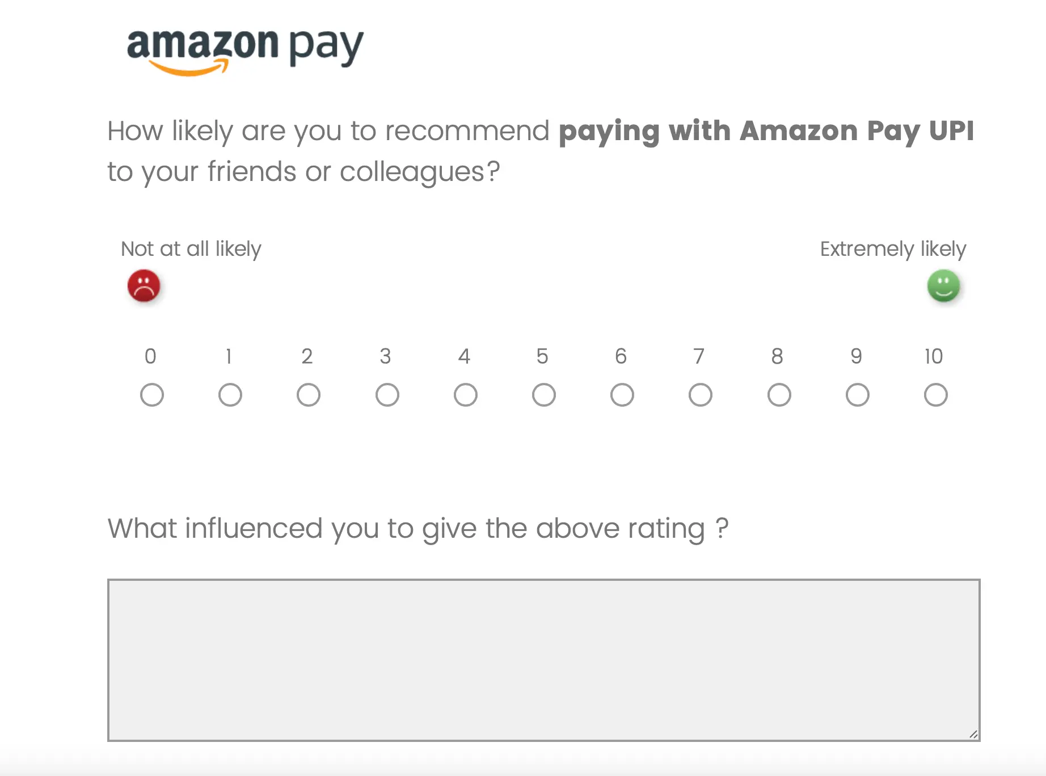This screenshot has height=776, width=1046.
Task: Select rating 10 on the scale
Action: [x=935, y=394]
